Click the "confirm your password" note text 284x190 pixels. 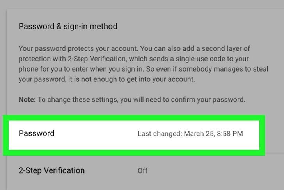pos(213,99)
